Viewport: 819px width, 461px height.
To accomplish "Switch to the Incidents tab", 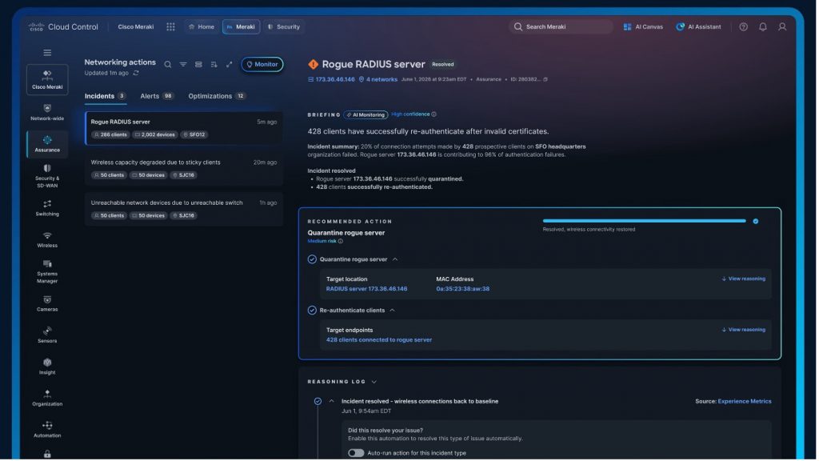I will click(x=106, y=97).
